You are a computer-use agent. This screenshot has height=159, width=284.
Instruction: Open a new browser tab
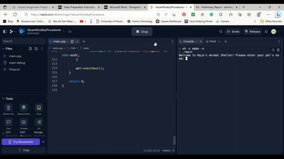(x=244, y=7)
